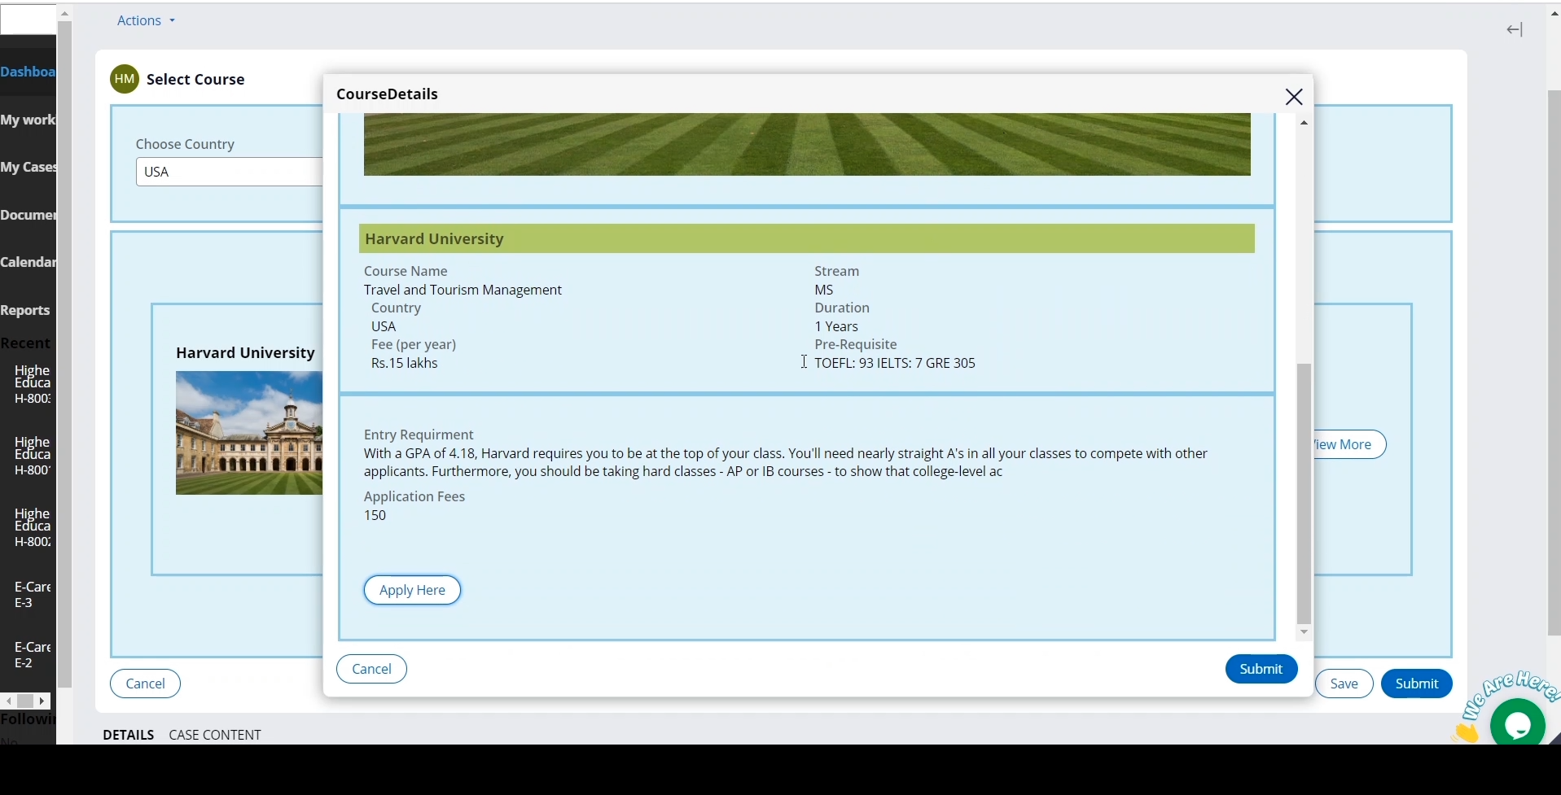Click the Harvard University building thumbnail
1561x795 pixels.
click(249, 433)
